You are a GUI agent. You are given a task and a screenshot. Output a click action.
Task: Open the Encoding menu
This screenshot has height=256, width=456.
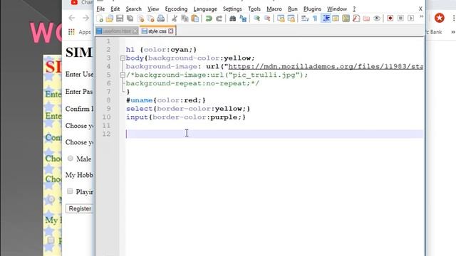click(x=176, y=9)
